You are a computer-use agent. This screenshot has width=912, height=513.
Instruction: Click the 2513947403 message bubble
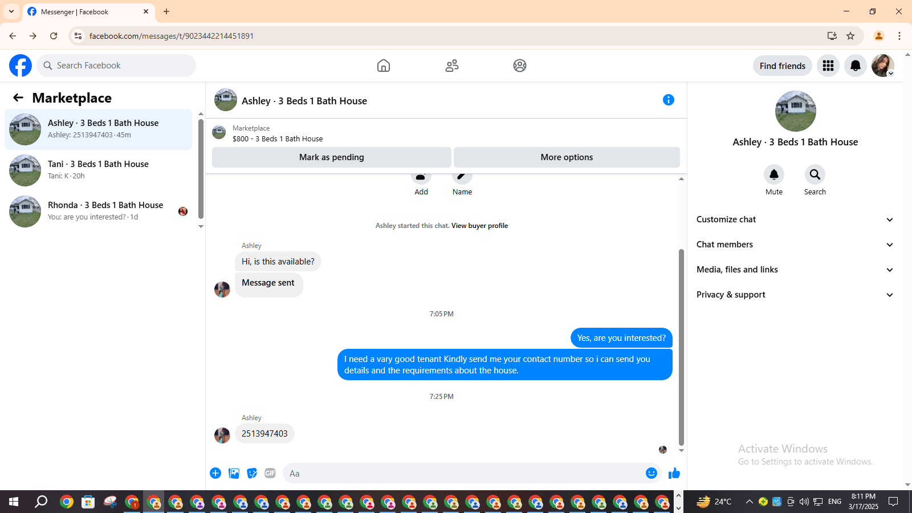point(264,434)
